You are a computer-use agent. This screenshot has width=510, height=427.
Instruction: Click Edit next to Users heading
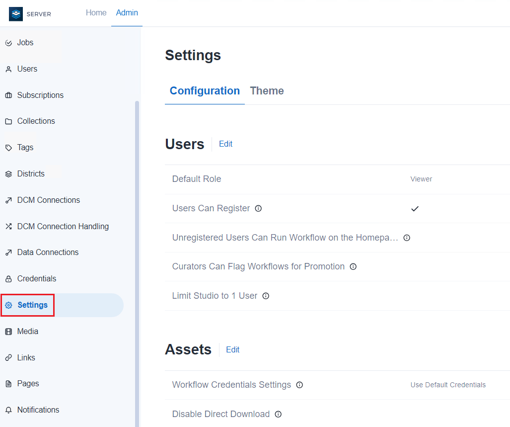pos(225,144)
